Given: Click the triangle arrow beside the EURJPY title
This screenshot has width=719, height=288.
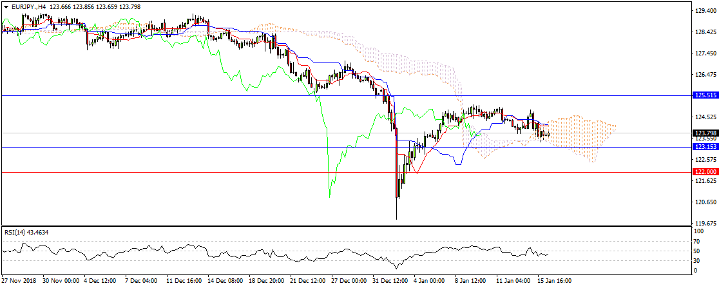Looking at the screenshot, I should pos(6,7).
